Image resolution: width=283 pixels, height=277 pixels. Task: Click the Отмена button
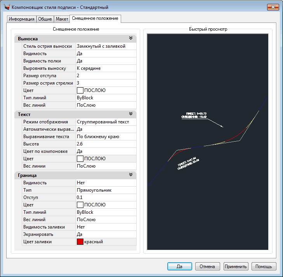207,267
